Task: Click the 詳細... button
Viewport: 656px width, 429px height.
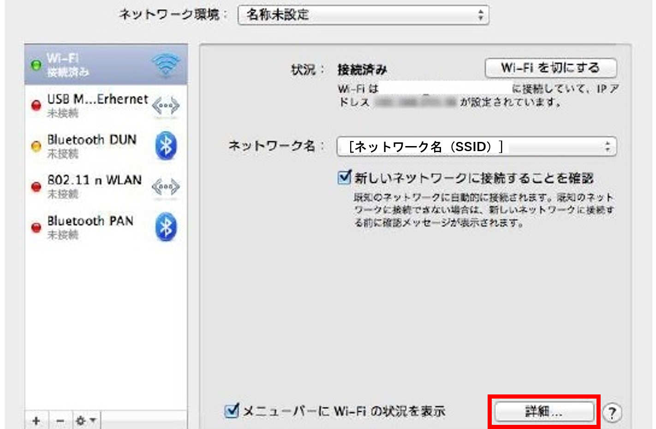Action: (544, 411)
